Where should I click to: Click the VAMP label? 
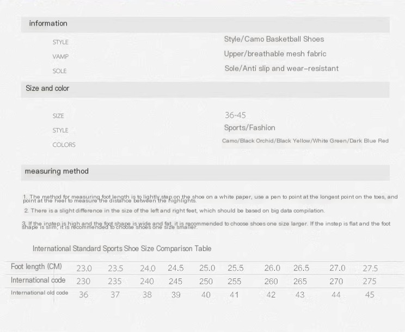click(60, 57)
